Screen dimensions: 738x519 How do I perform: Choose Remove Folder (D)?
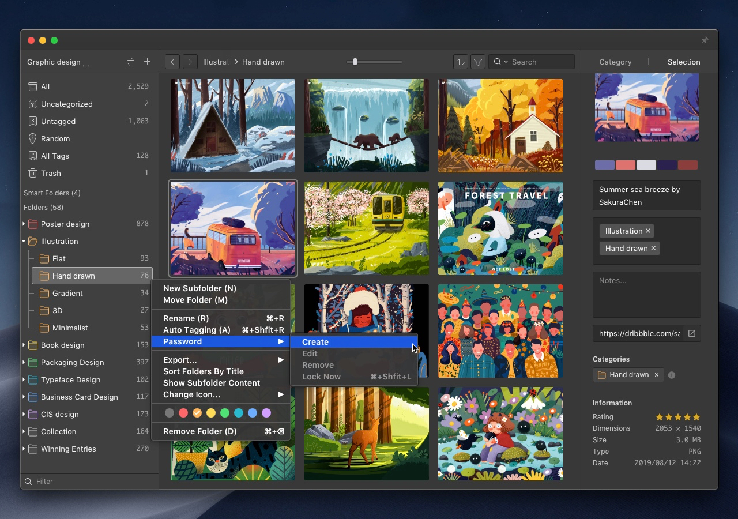click(x=220, y=431)
